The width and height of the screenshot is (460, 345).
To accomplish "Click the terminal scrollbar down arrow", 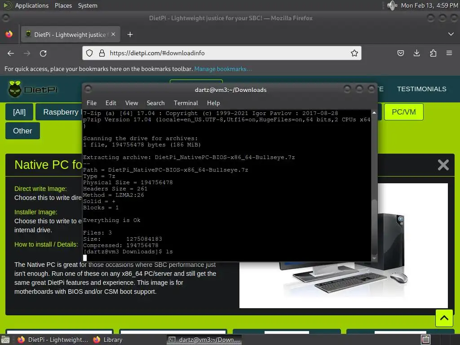I will (374, 258).
